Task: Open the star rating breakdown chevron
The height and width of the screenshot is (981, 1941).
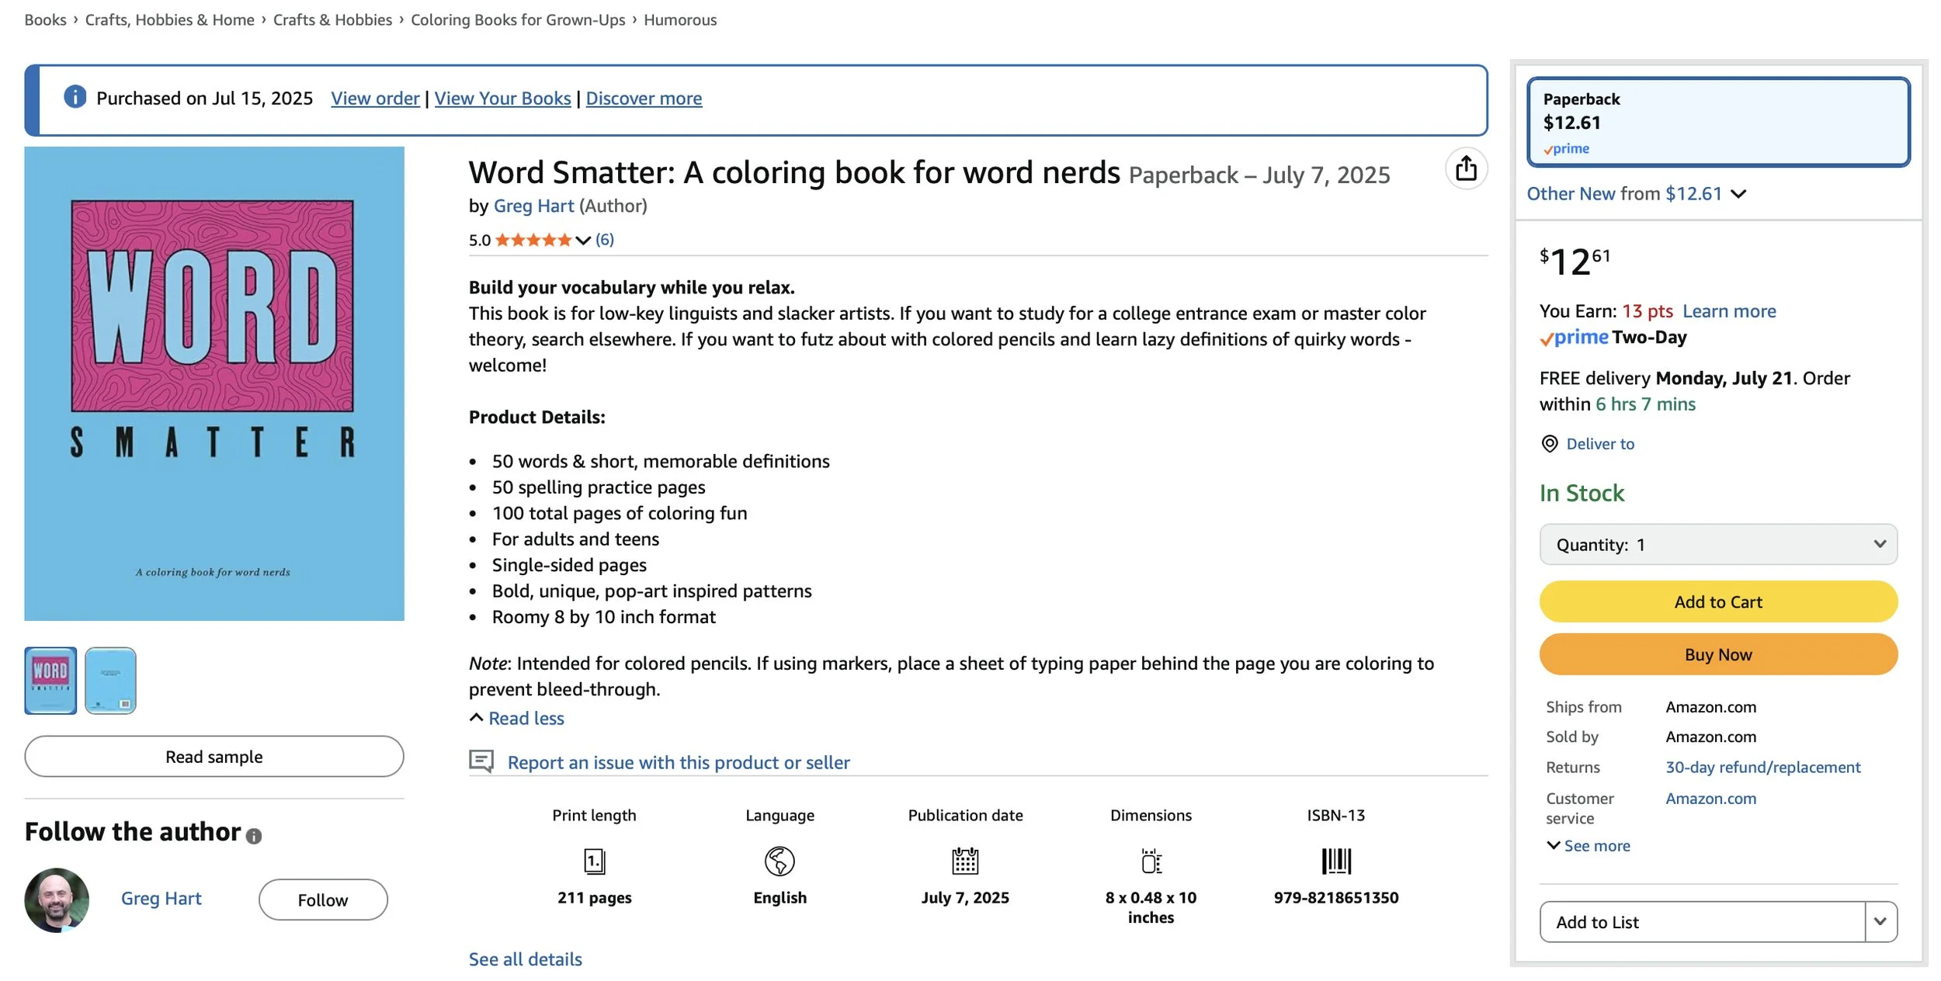Action: click(x=582, y=240)
